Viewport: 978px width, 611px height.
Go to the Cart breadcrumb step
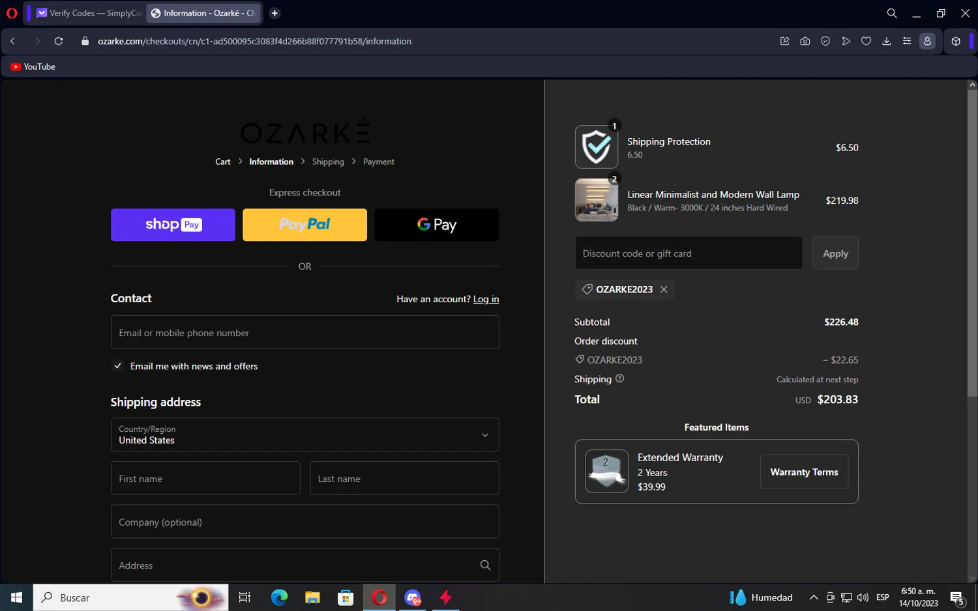click(223, 162)
